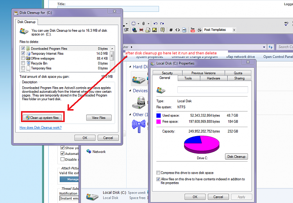Screen dimensions: 293x203
Task: Open the smiley emoticon picker
Action: (134, 23)
